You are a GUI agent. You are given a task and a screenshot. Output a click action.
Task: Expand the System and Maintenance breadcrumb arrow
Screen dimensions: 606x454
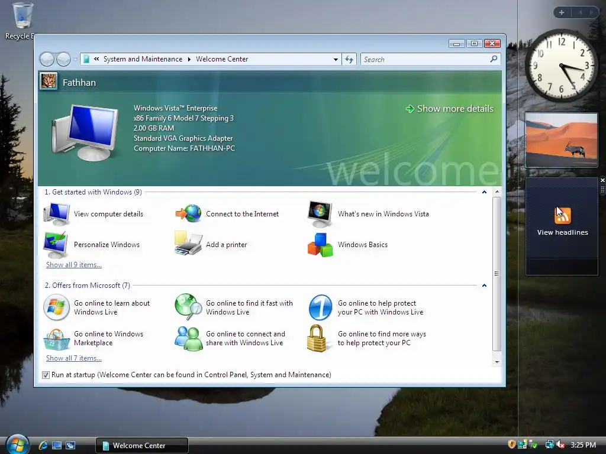coord(189,60)
